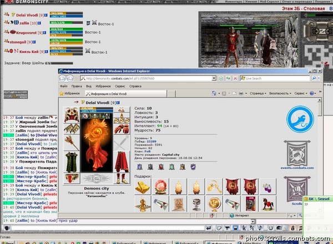
Task: Click the helmet equipment slot in character info
Action: point(72,115)
